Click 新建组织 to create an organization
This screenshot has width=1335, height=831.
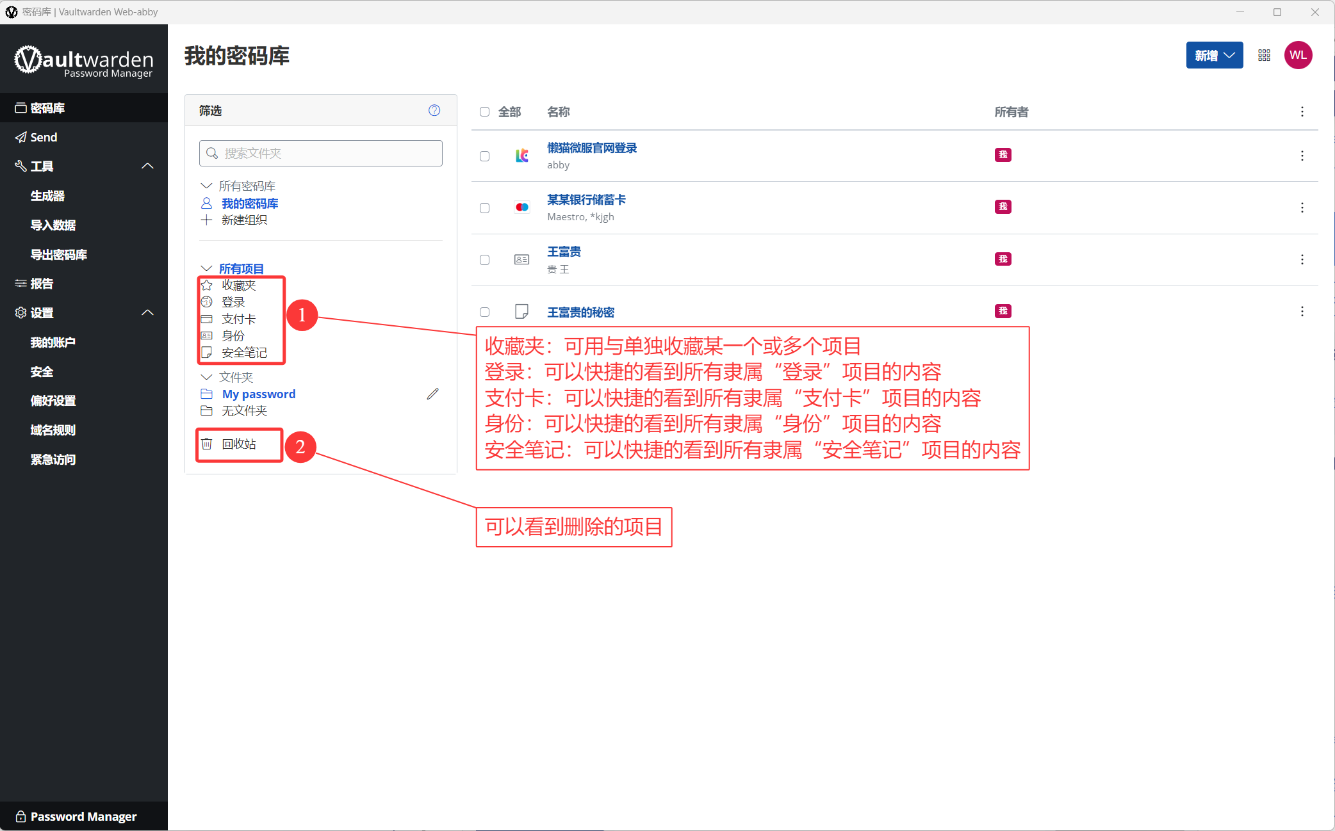(244, 220)
